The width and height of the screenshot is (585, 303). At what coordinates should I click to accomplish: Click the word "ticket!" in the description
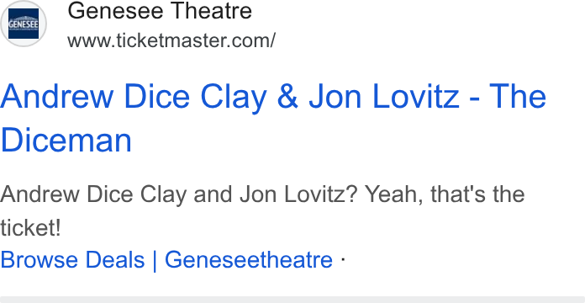30,228
